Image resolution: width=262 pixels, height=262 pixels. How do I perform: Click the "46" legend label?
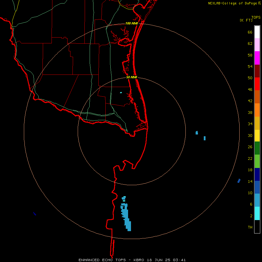point(250,90)
